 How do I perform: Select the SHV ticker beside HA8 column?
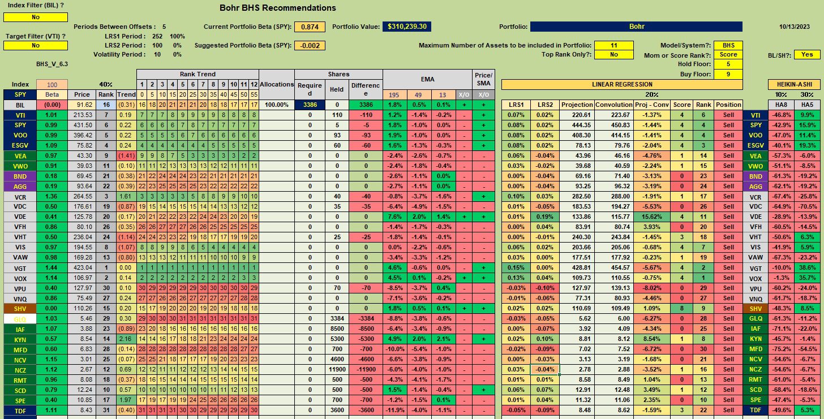point(755,308)
